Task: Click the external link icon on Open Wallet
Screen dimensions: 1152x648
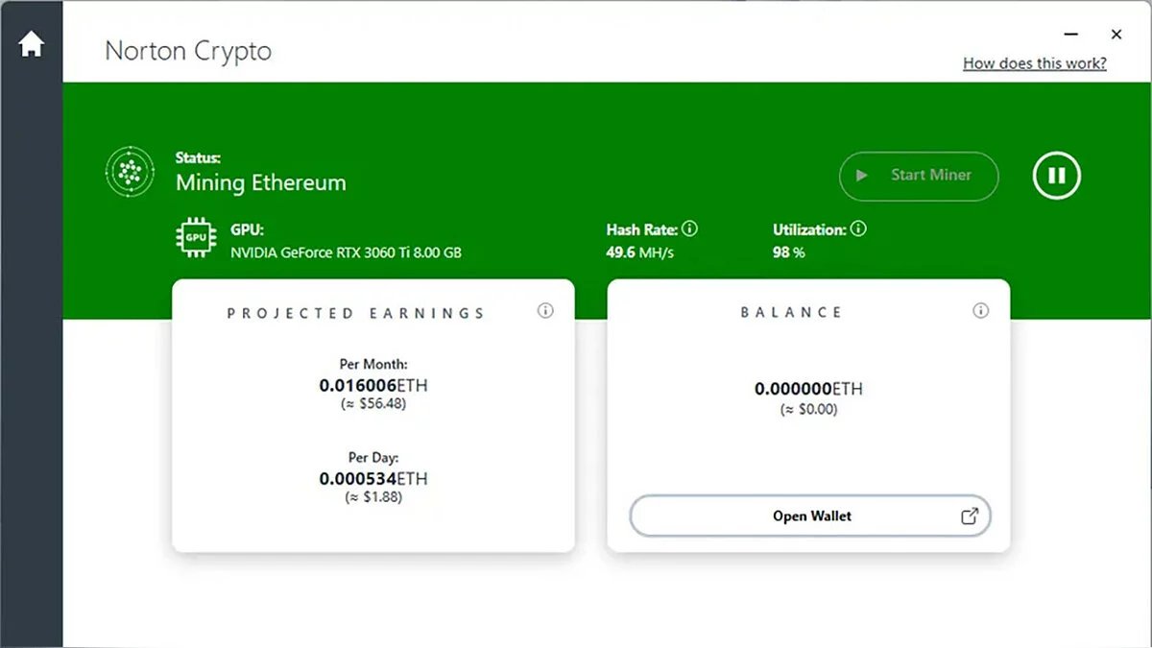Action: pos(970,516)
